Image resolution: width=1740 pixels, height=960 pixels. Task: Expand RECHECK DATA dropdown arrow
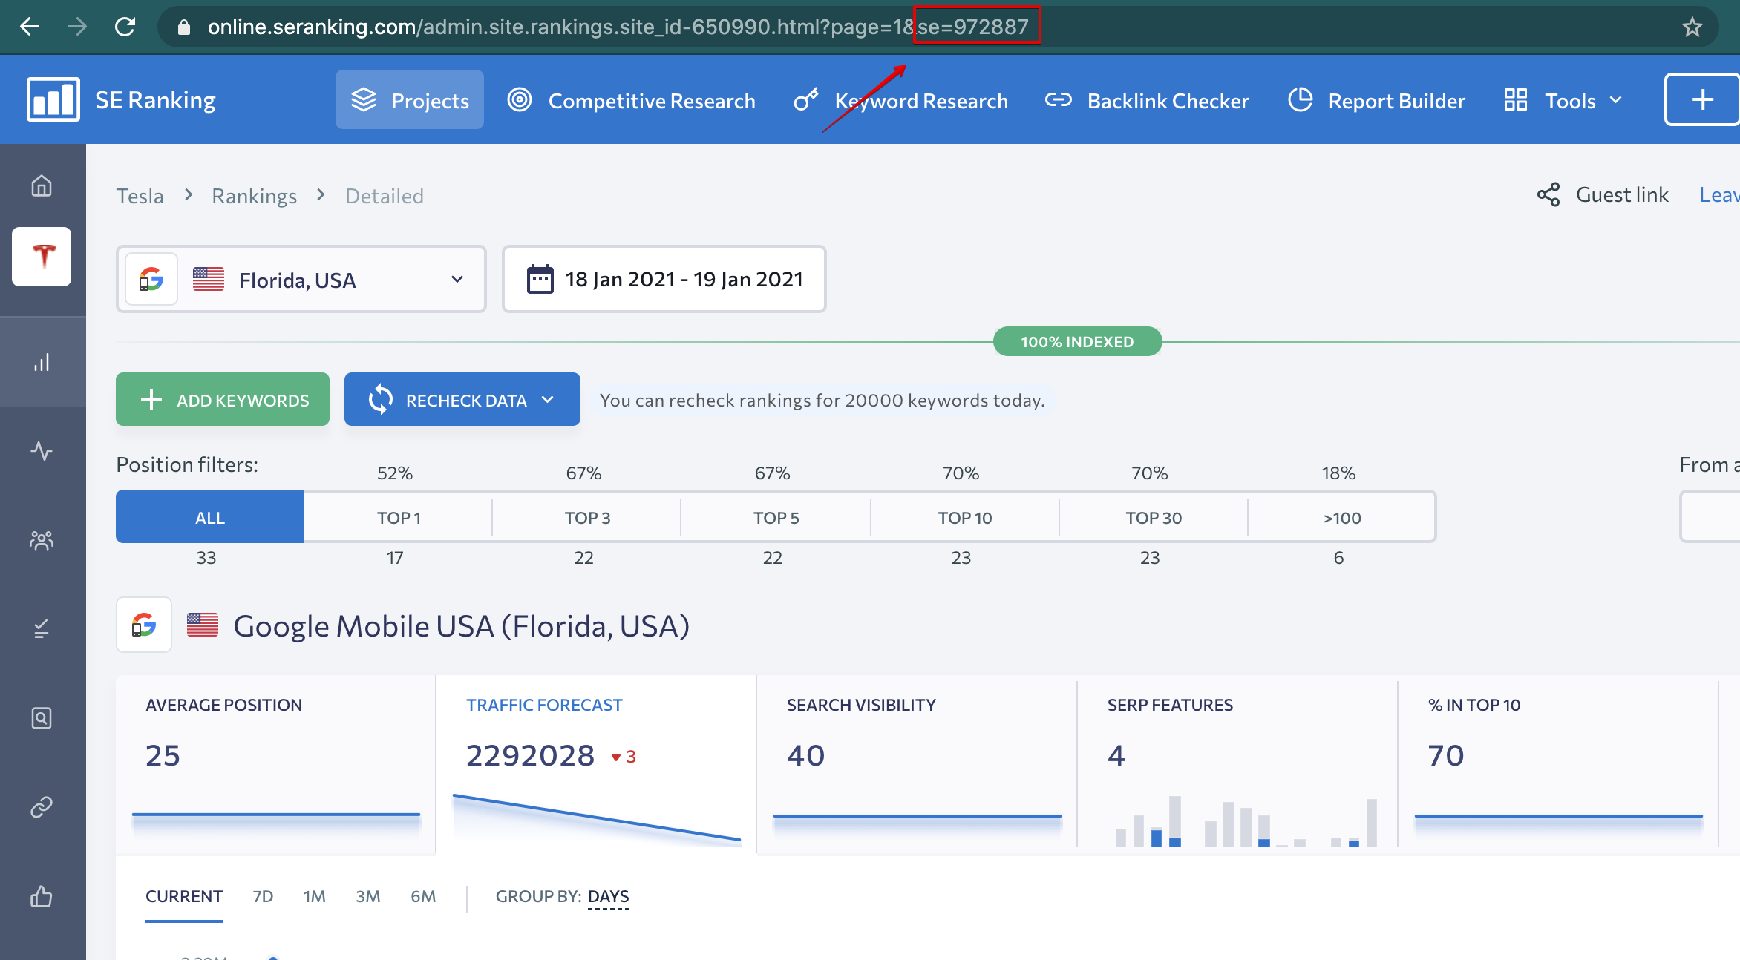point(549,399)
